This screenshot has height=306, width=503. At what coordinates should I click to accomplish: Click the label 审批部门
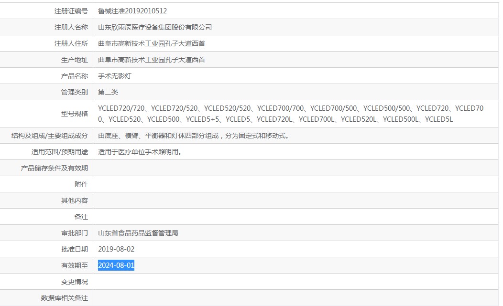click(x=75, y=233)
